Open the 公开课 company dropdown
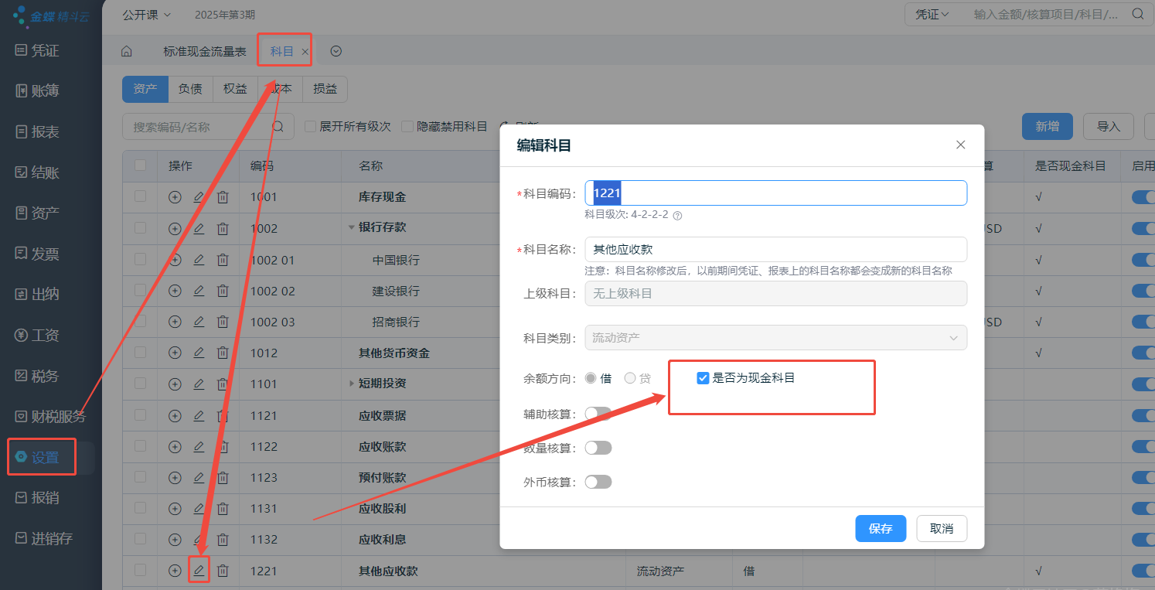Screen dimensions: 1155x590 point(147,15)
